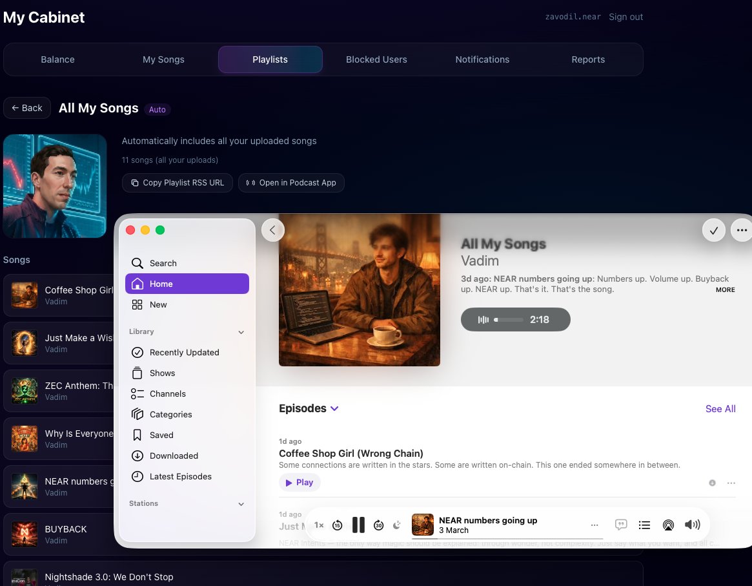Show the transcript speech bubble icon

point(621,525)
